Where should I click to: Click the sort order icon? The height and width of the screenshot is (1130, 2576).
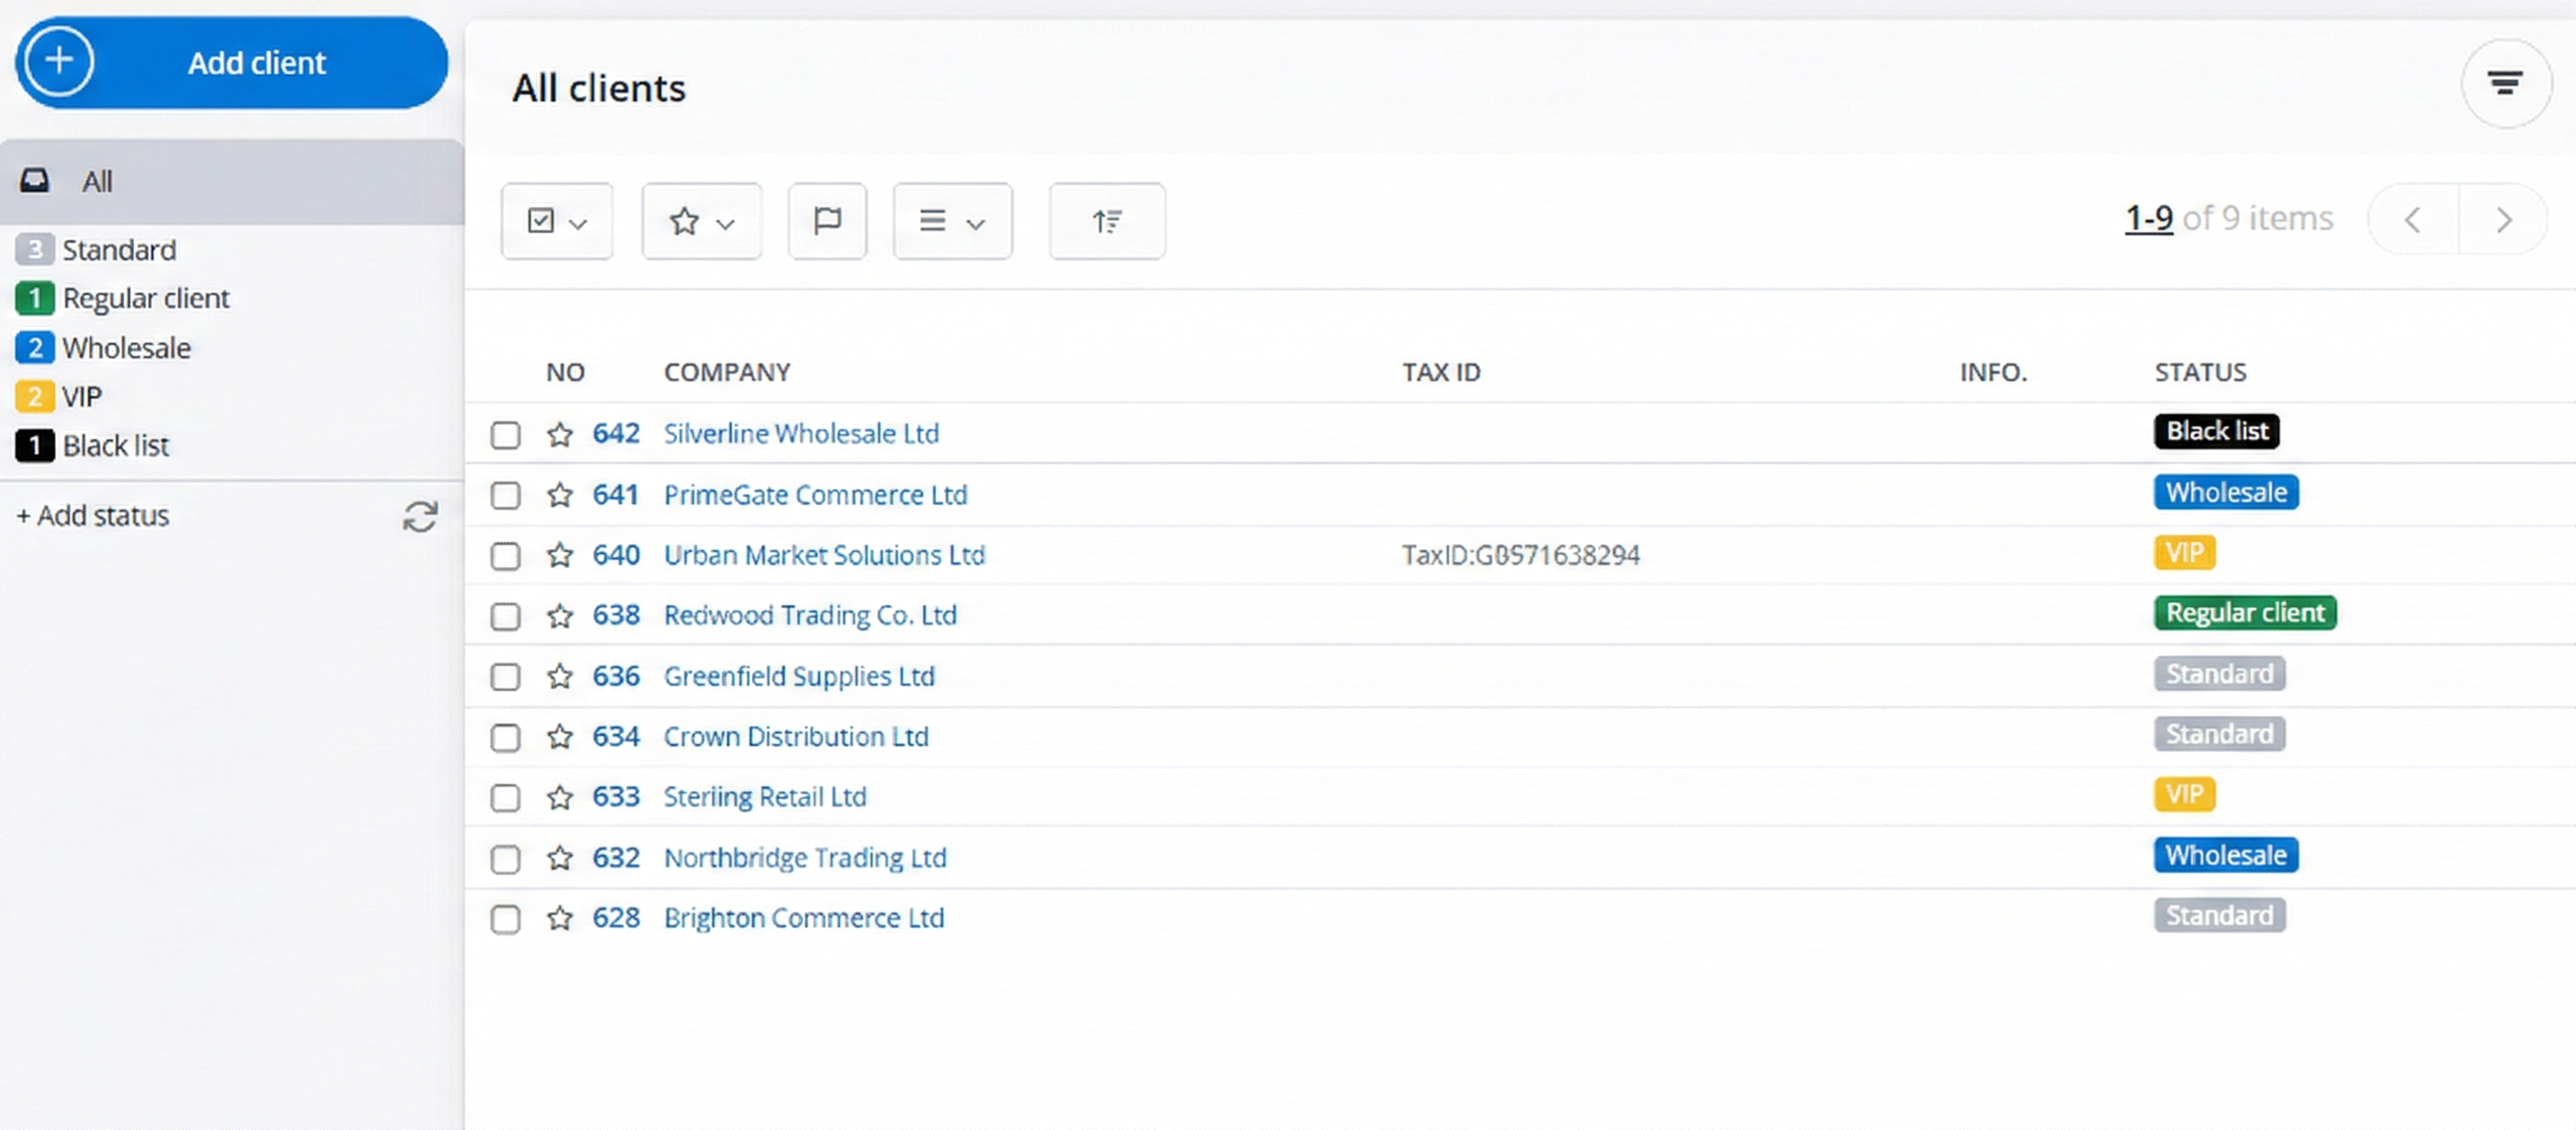click(1106, 220)
